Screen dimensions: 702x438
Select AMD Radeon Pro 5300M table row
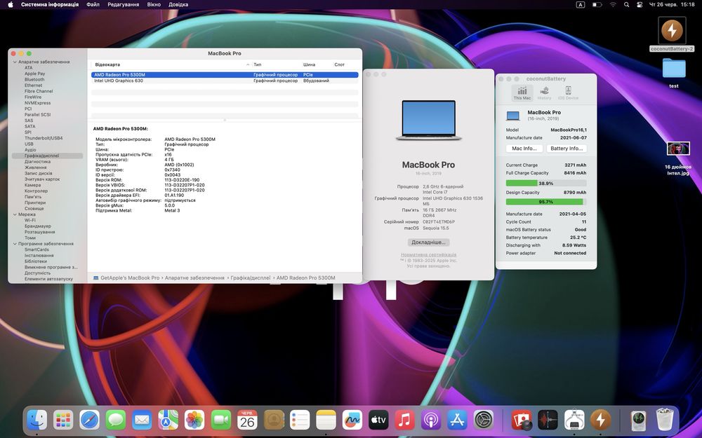click(x=225, y=75)
